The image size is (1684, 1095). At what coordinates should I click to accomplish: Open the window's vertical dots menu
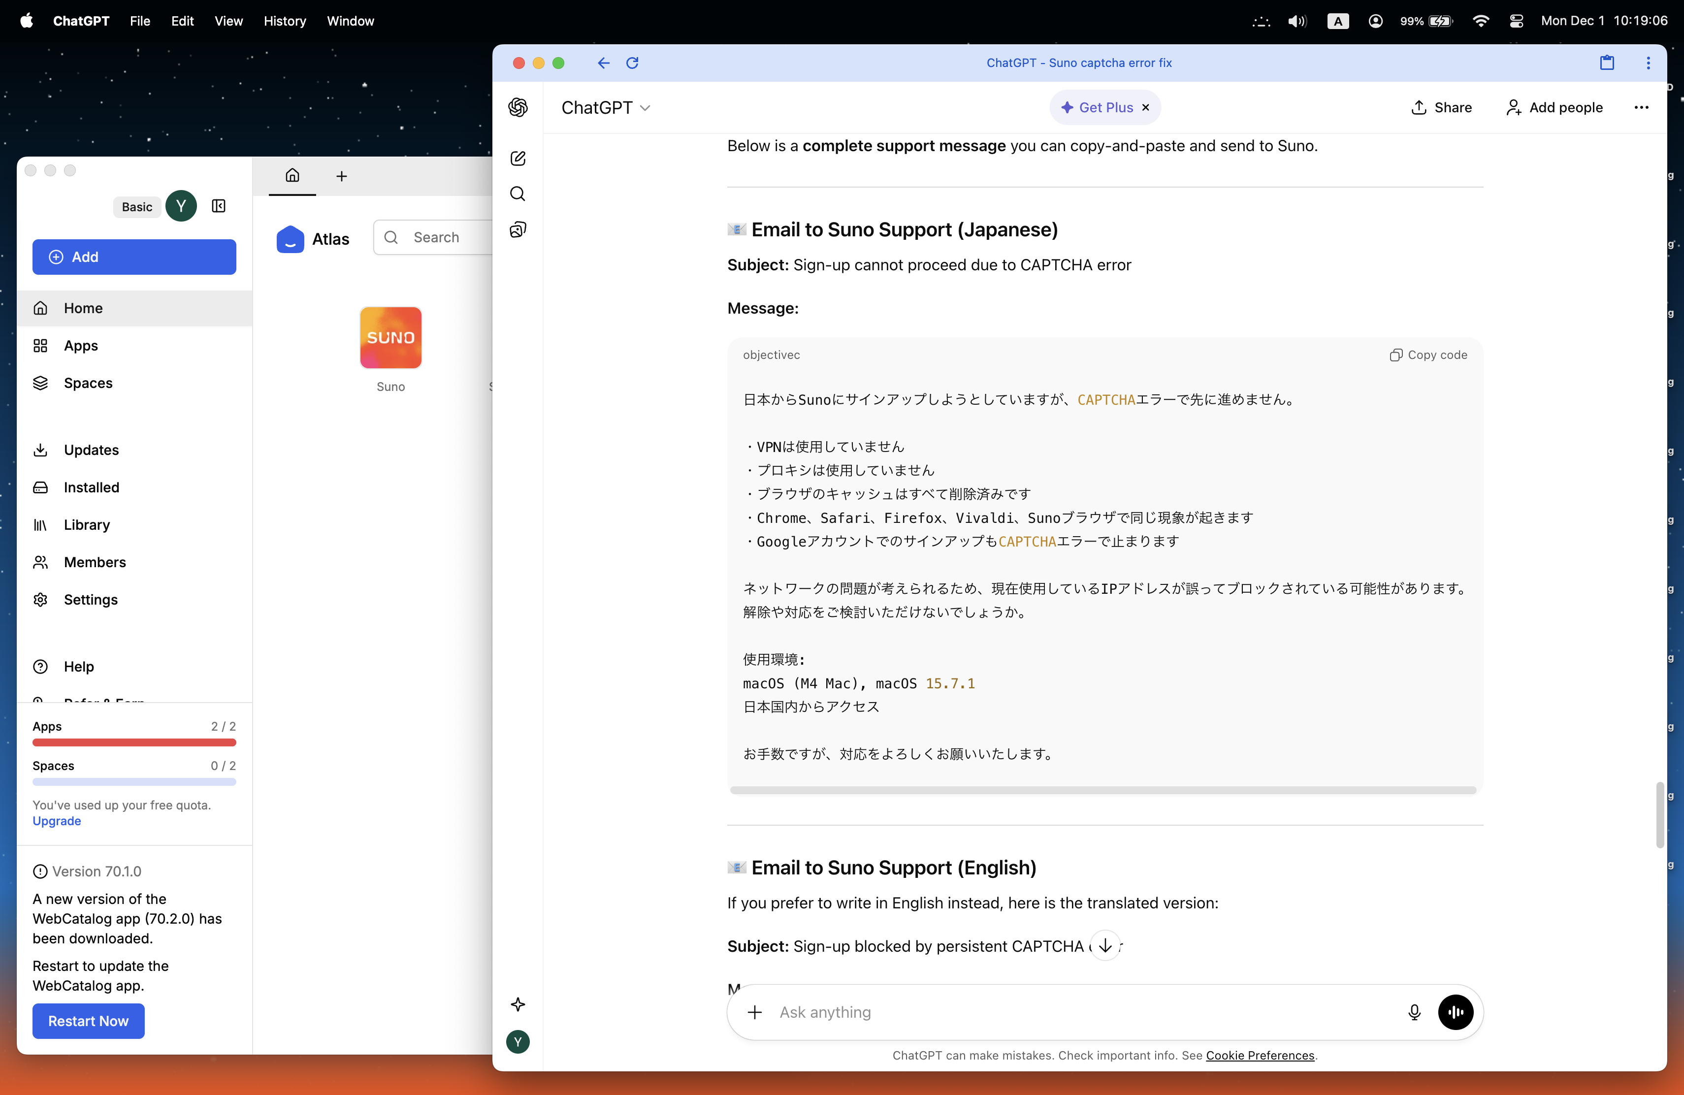(1648, 63)
